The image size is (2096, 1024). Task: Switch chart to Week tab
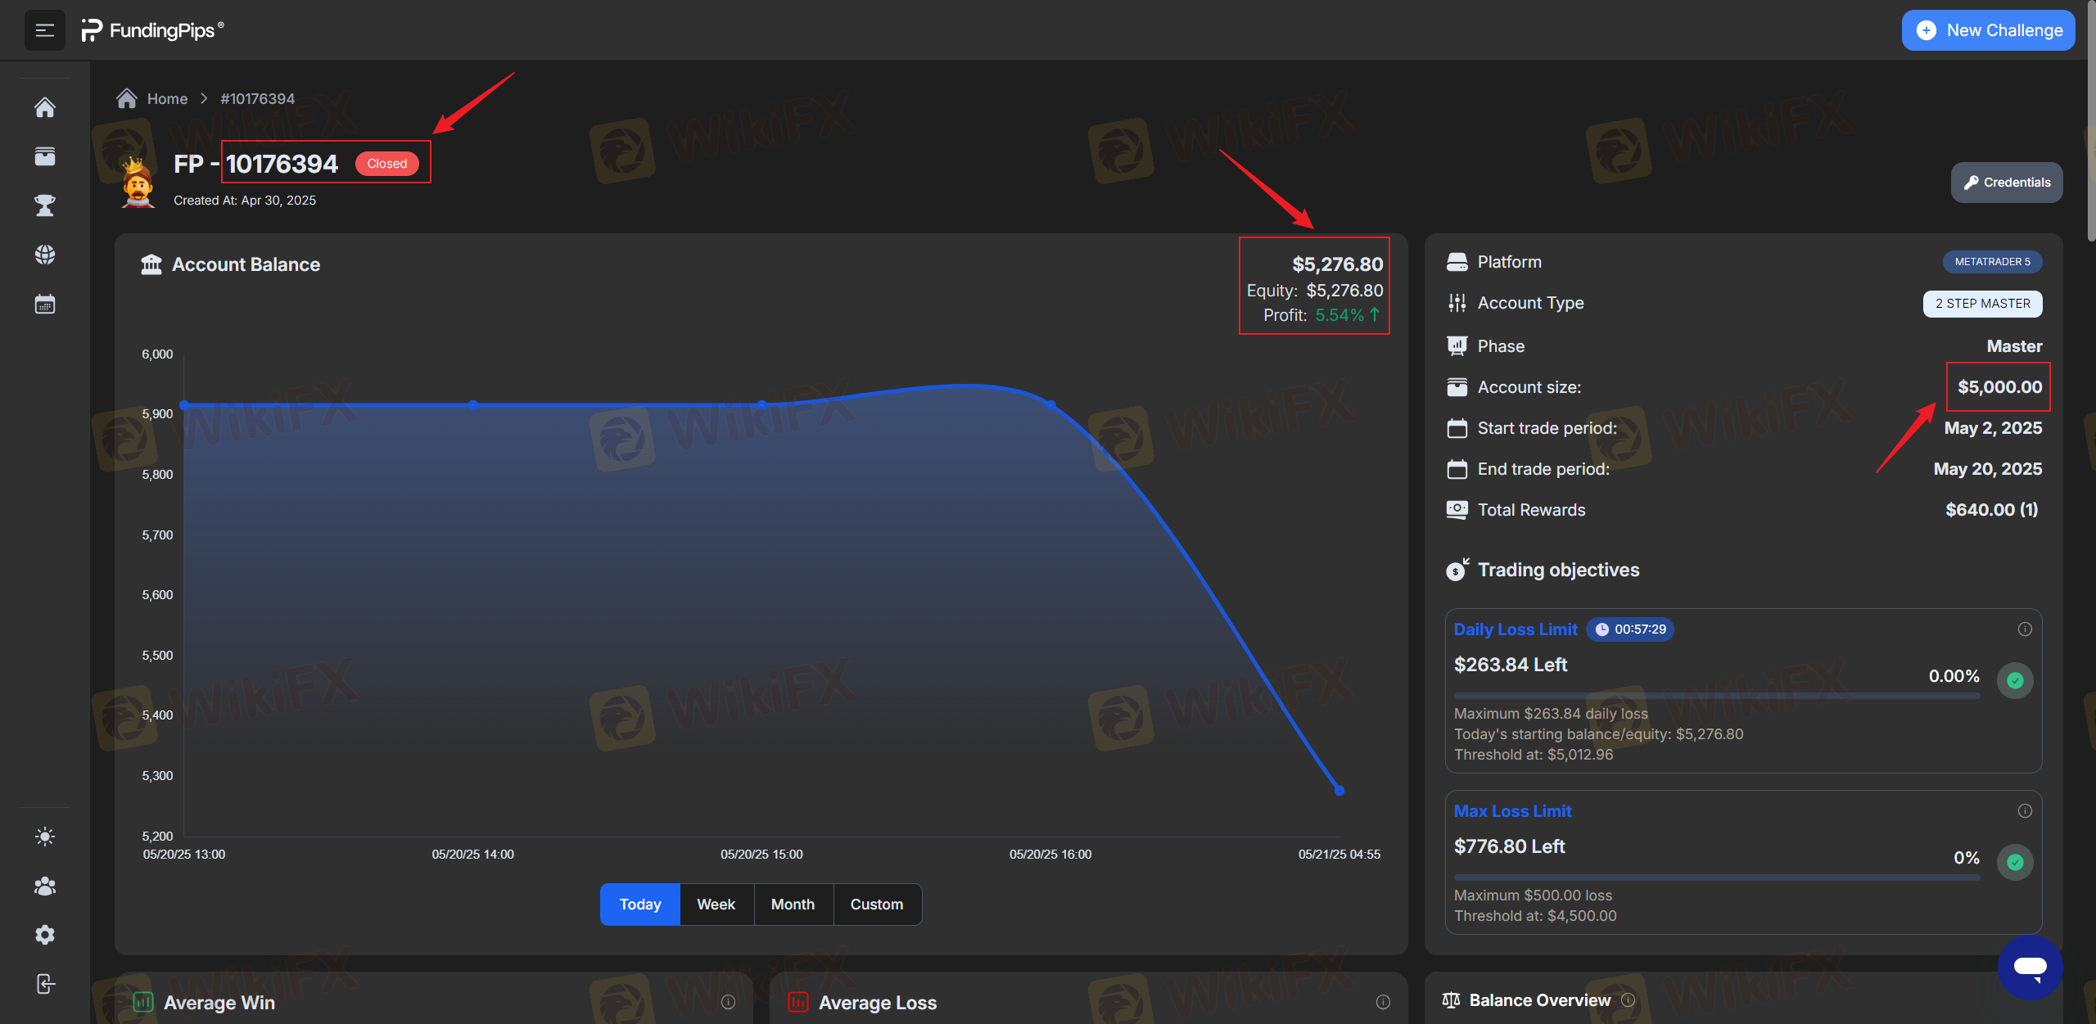(716, 904)
